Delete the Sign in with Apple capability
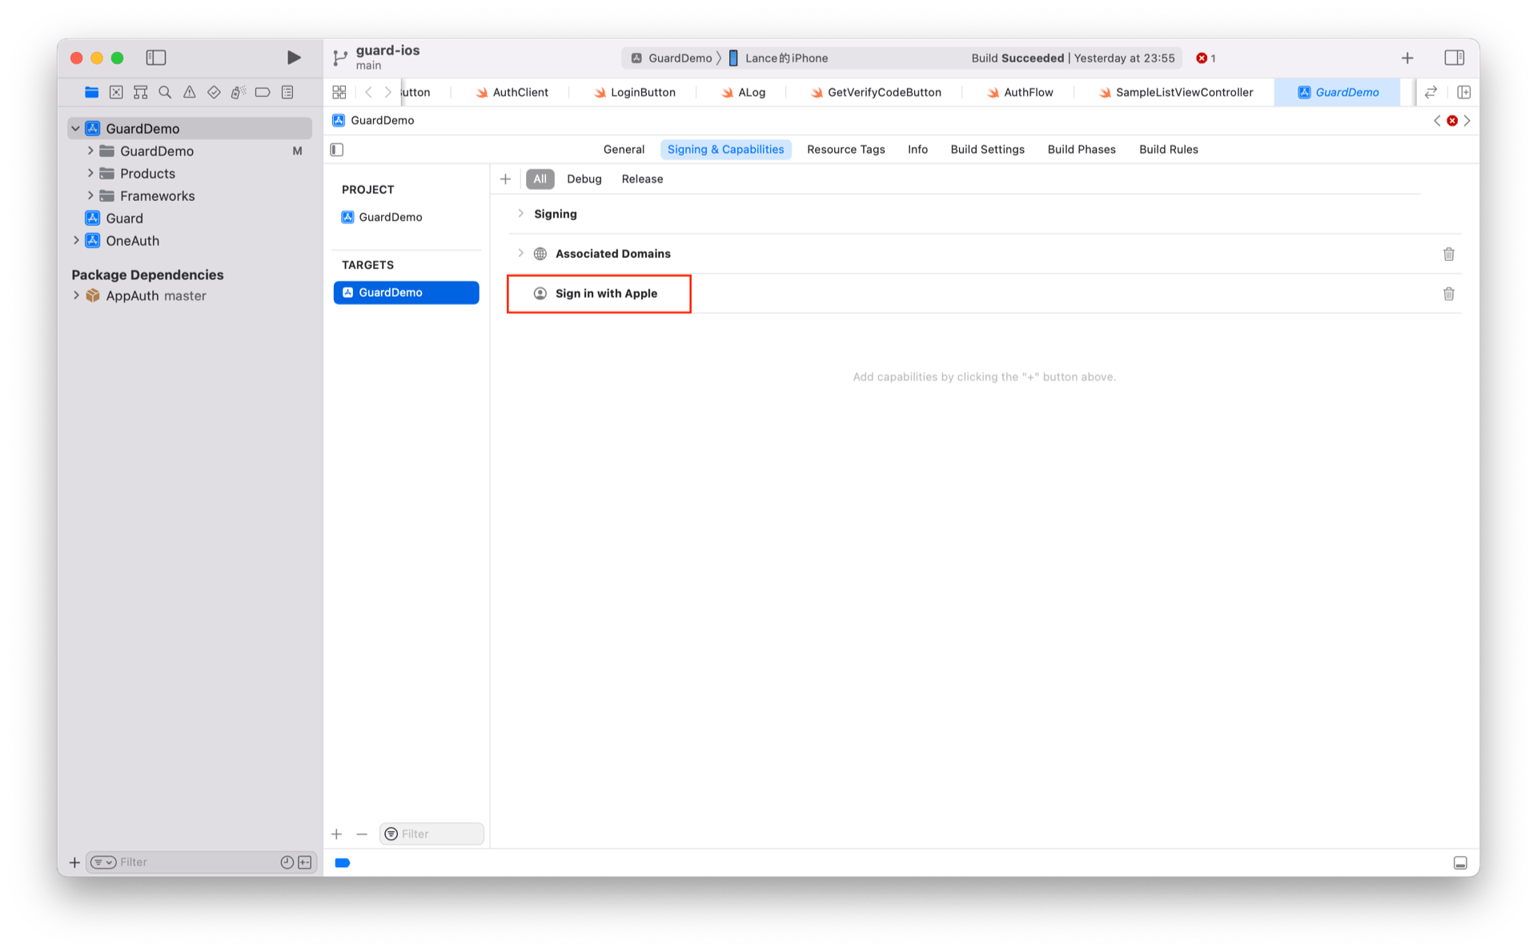 point(1448,294)
